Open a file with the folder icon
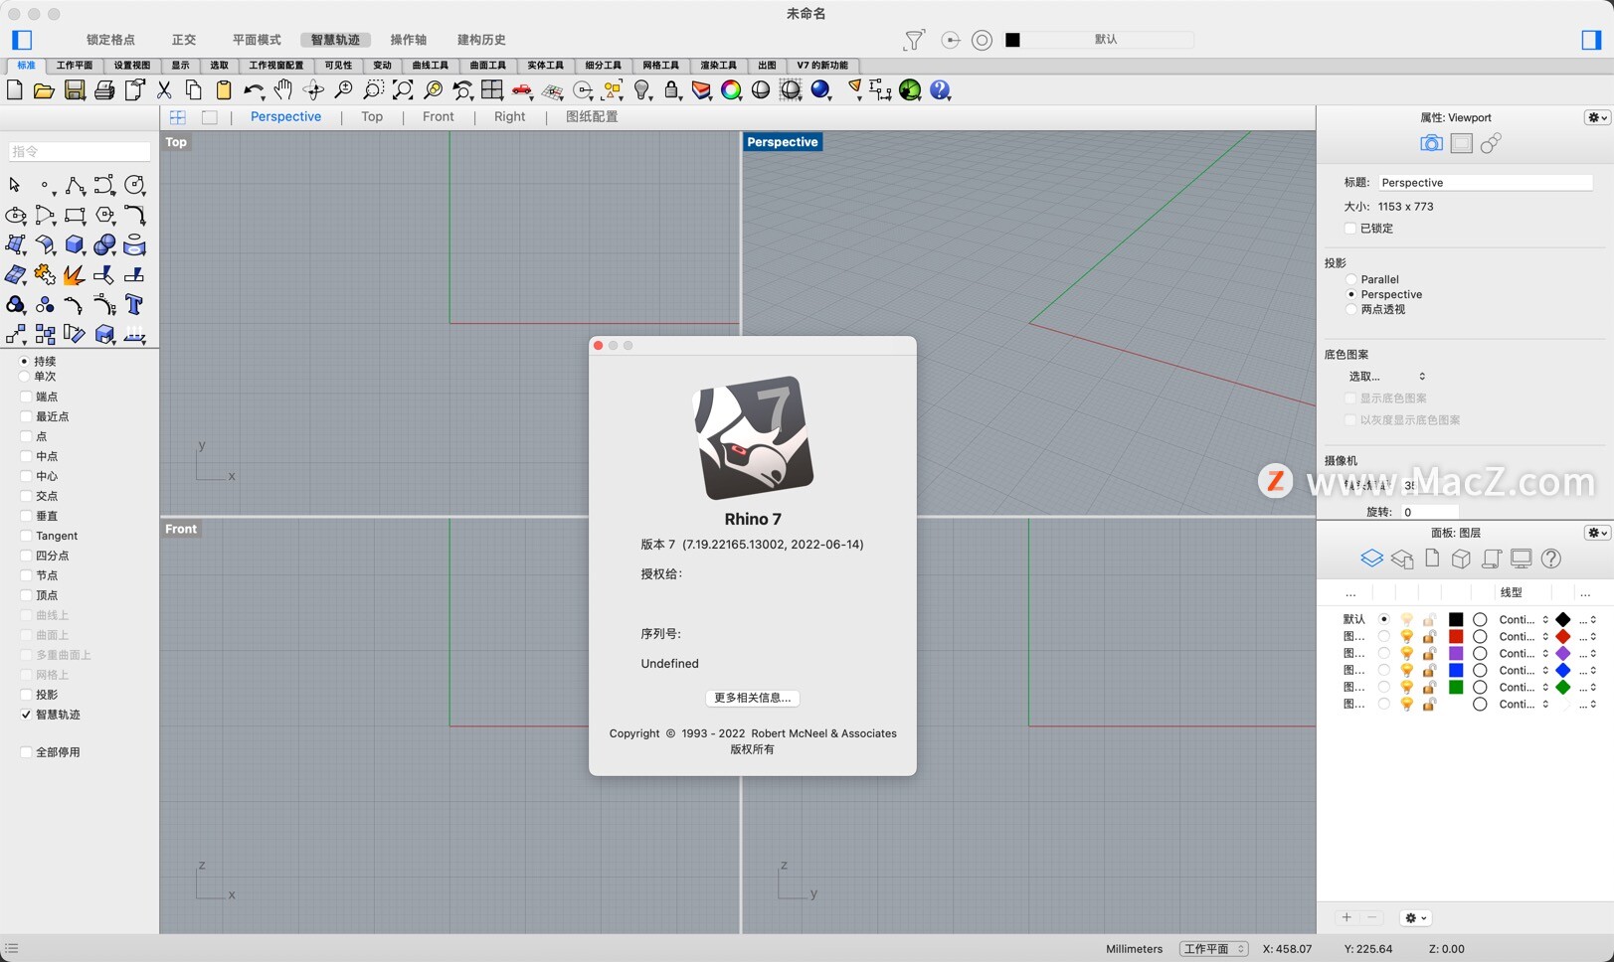 point(44,90)
